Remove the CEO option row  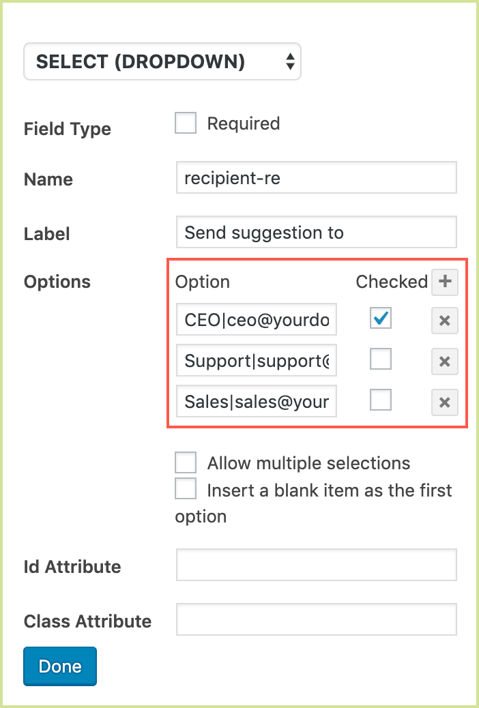(x=444, y=321)
